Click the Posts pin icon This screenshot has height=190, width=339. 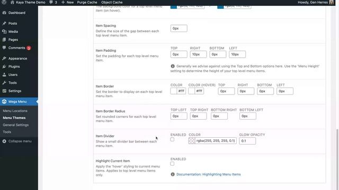point(4,23)
